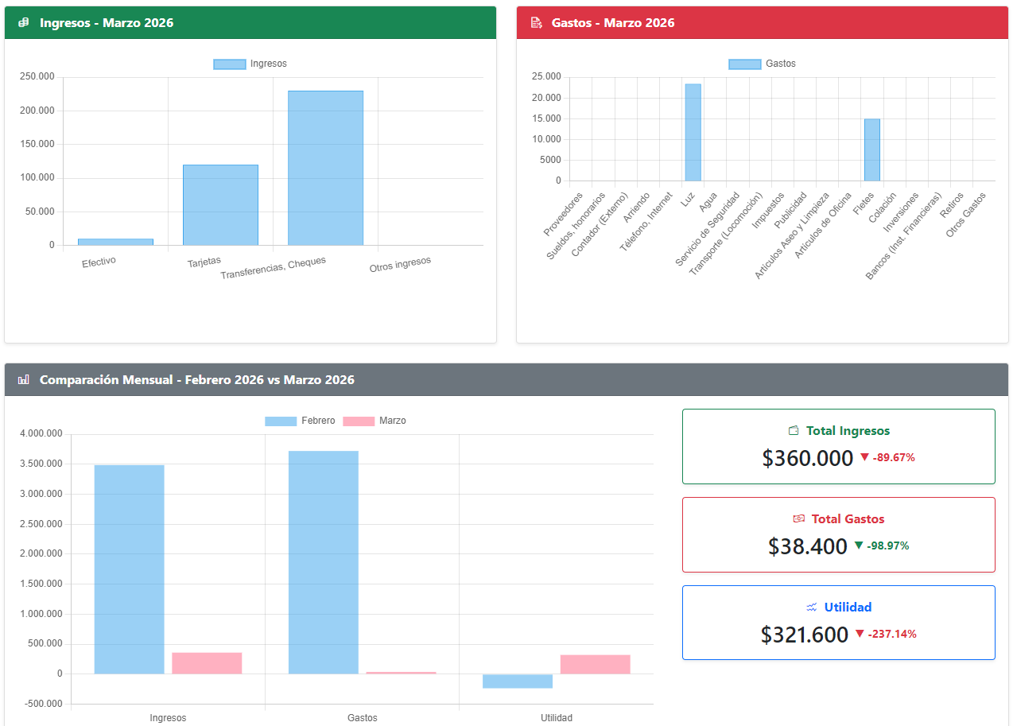Click the Gastos legend color swatch
The image size is (1013, 726).
[745, 64]
